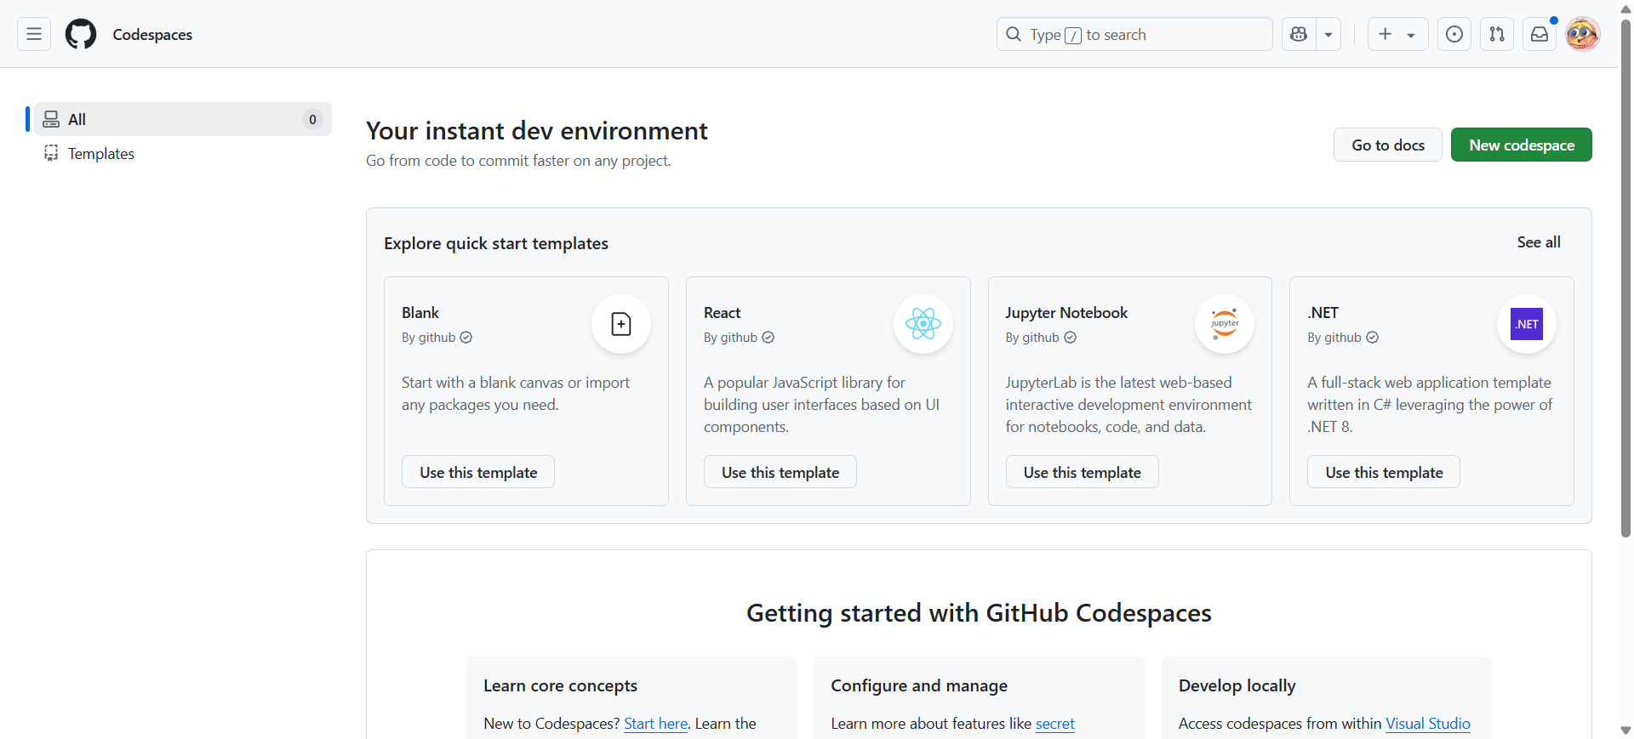Click the React template title
This screenshot has width=1634, height=739.
[723, 313]
